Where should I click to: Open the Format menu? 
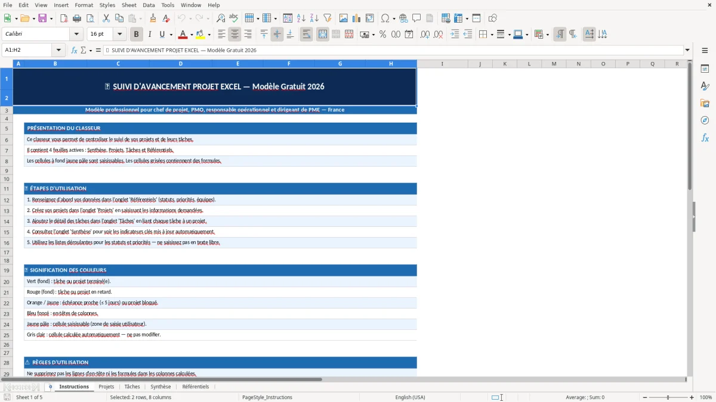tap(84, 5)
